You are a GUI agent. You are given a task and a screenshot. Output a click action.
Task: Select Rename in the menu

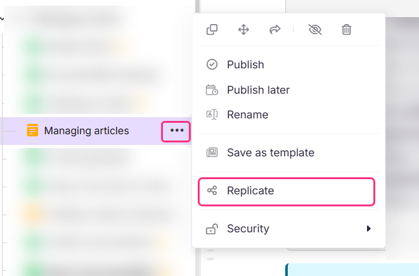click(288, 115)
